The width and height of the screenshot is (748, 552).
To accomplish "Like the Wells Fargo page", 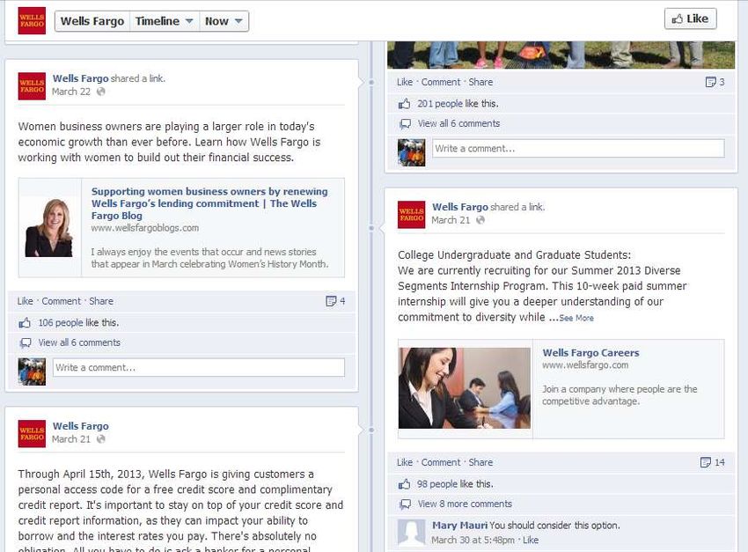I will point(690,18).
